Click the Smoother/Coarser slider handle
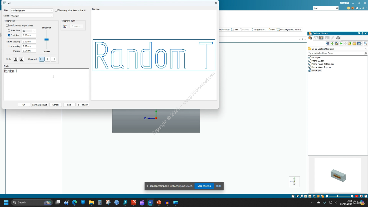The image size is (368, 207). click(46, 39)
